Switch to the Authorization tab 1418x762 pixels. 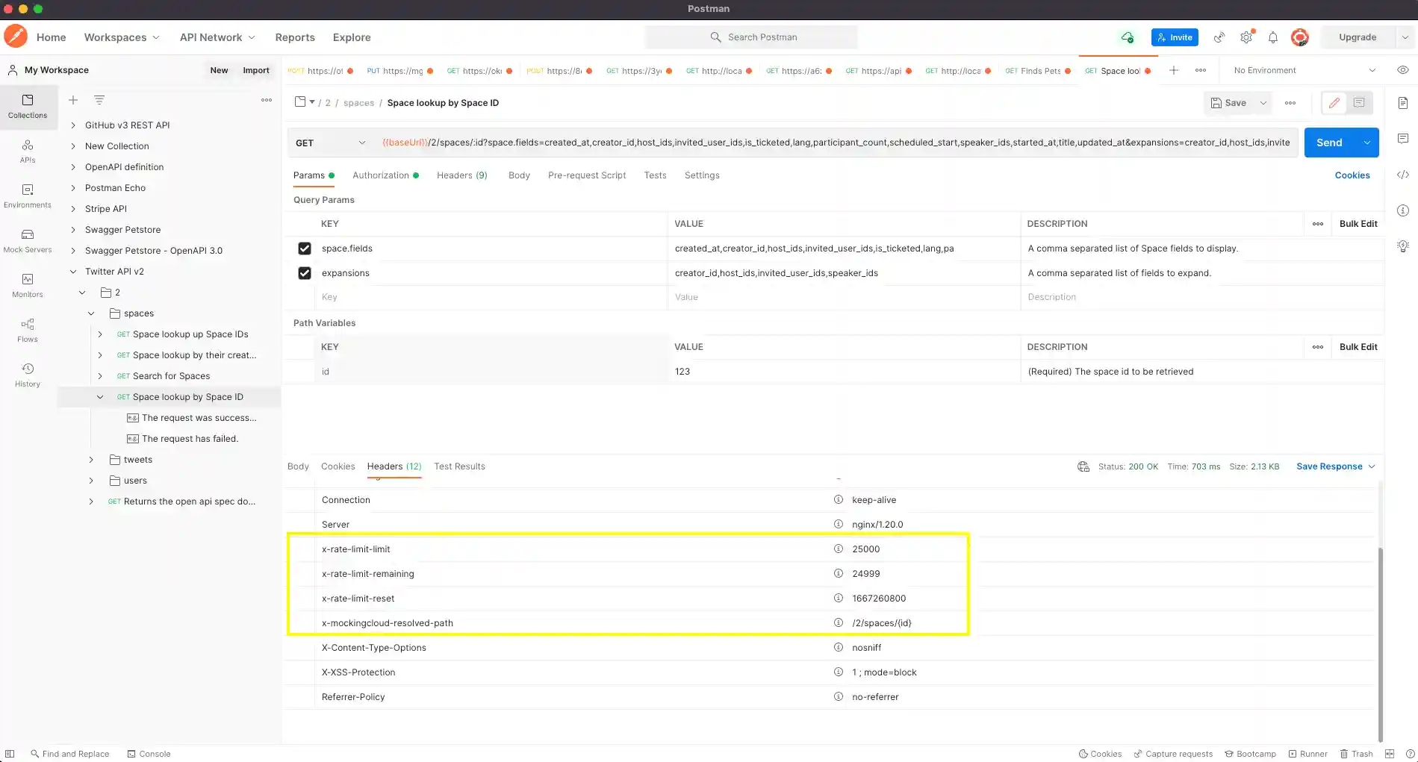381,175
